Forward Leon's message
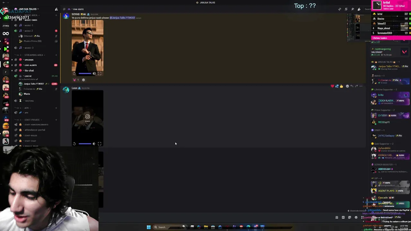The image size is (411, 231). coord(356,86)
